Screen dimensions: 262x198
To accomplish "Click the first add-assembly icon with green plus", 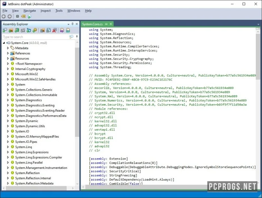I will point(5,30).
